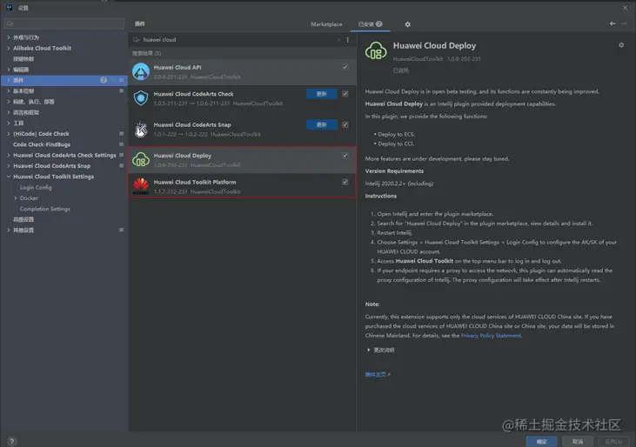Click the project marker next to Huawei Cloud CodeArts Snap settings
The image size is (636, 447).
click(x=121, y=166)
